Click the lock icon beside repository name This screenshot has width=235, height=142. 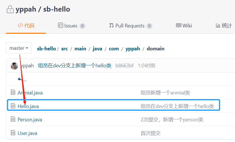(x=10, y=9)
